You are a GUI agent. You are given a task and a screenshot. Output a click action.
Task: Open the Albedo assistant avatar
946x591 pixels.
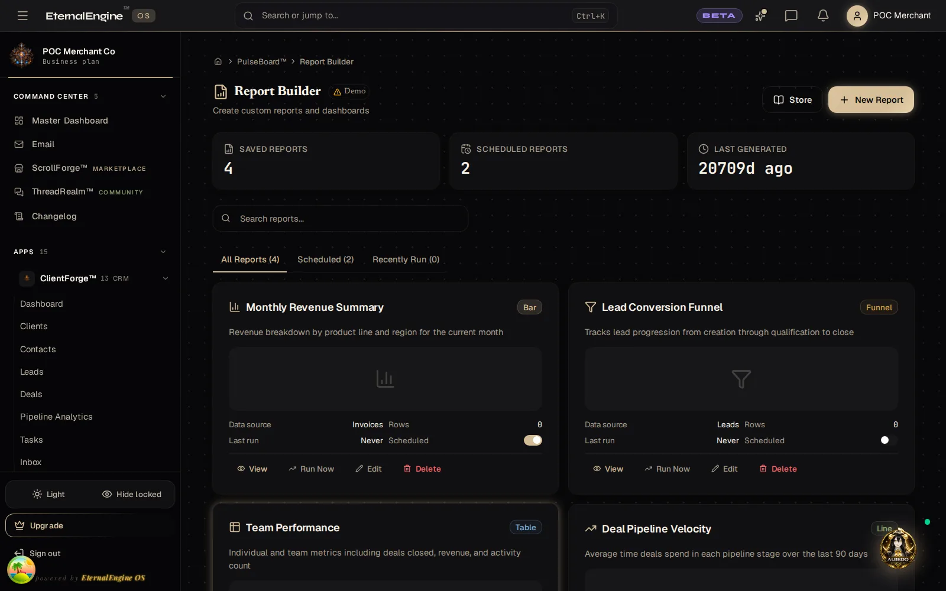pyautogui.click(x=898, y=547)
